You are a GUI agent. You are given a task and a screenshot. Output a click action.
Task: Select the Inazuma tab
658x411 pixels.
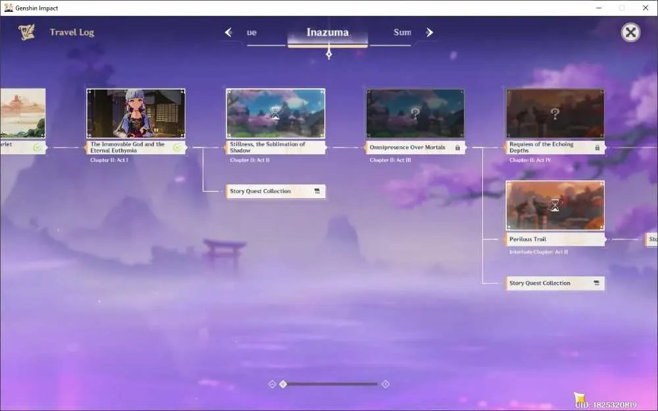coord(328,32)
